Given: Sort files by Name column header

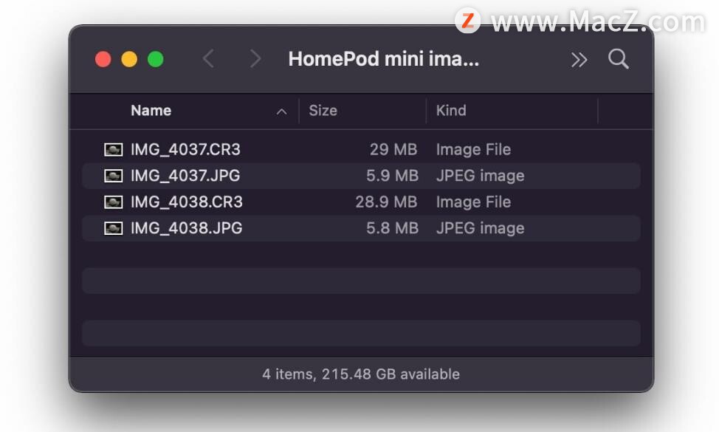Looking at the screenshot, I should [x=151, y=111].
